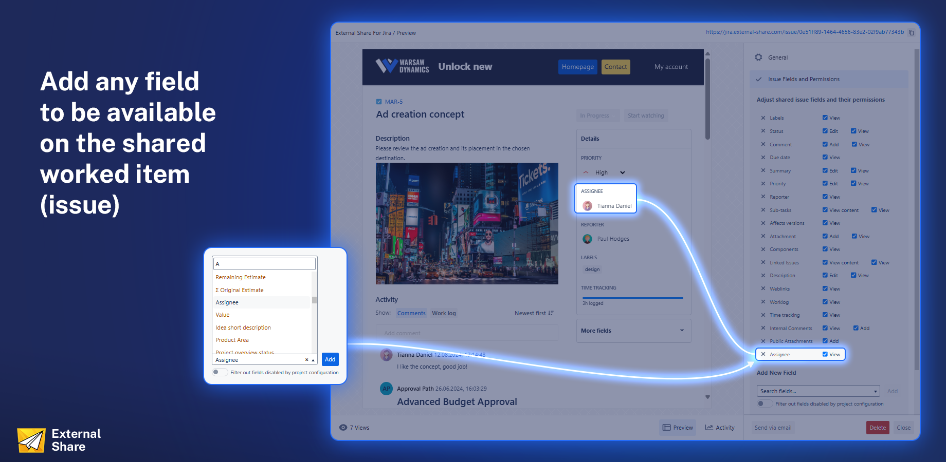Viewport: 946px width, 462px height.
Task: Remove the Description field via X
Action: pos(763,275)
